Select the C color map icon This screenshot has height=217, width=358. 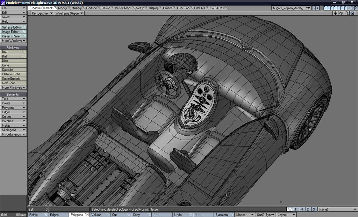point(308,209)
